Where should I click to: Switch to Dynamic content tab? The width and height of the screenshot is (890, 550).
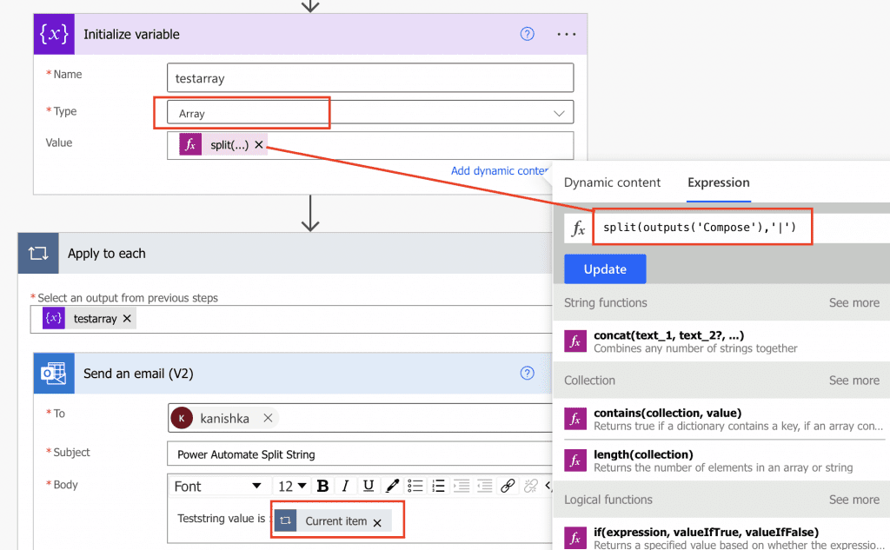[612, 182]
